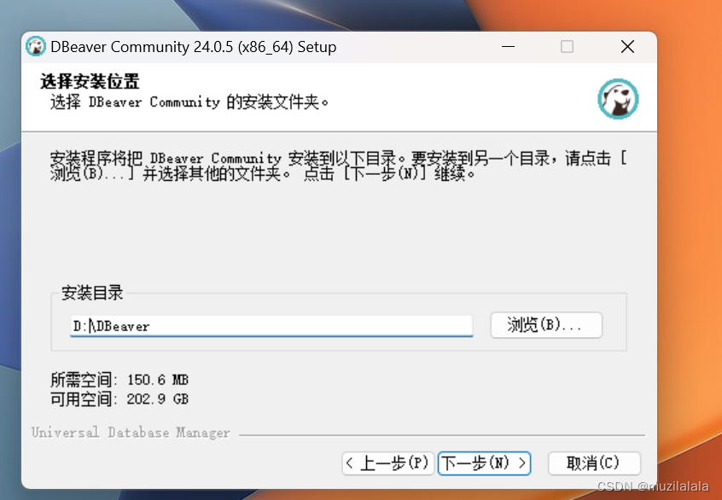Click the 浏览(B)... button to pick a folder
This screenshot has width=722, height=500.
545,325
